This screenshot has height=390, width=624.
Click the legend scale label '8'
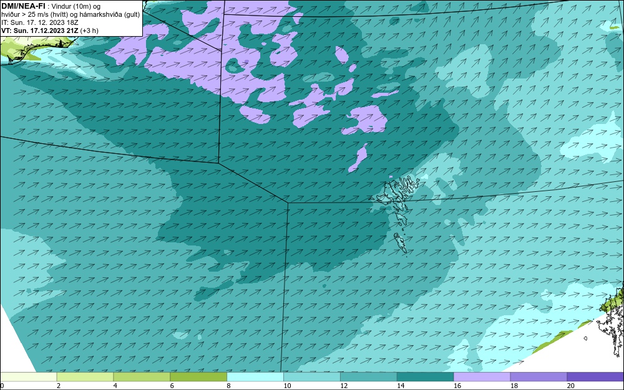tap(228, 386)
